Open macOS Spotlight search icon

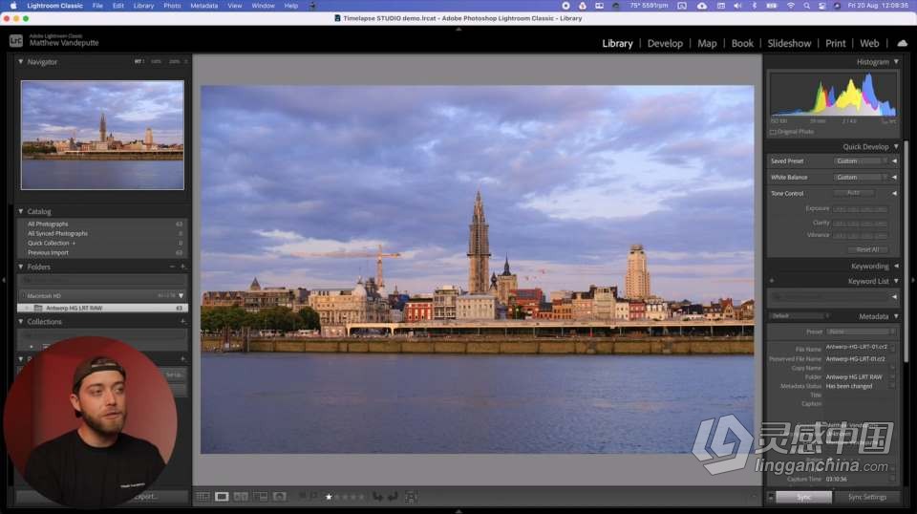pyautogui.click(x=806, y=6)
